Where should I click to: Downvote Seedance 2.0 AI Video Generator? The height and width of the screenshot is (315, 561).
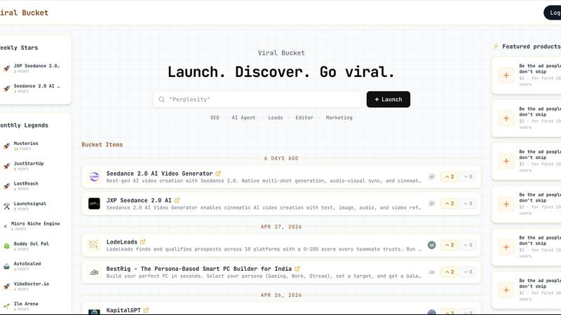point(468,176)
